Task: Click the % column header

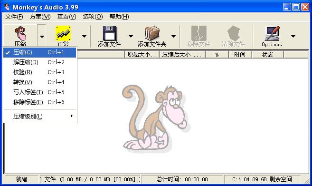Action: click(217, 54)
